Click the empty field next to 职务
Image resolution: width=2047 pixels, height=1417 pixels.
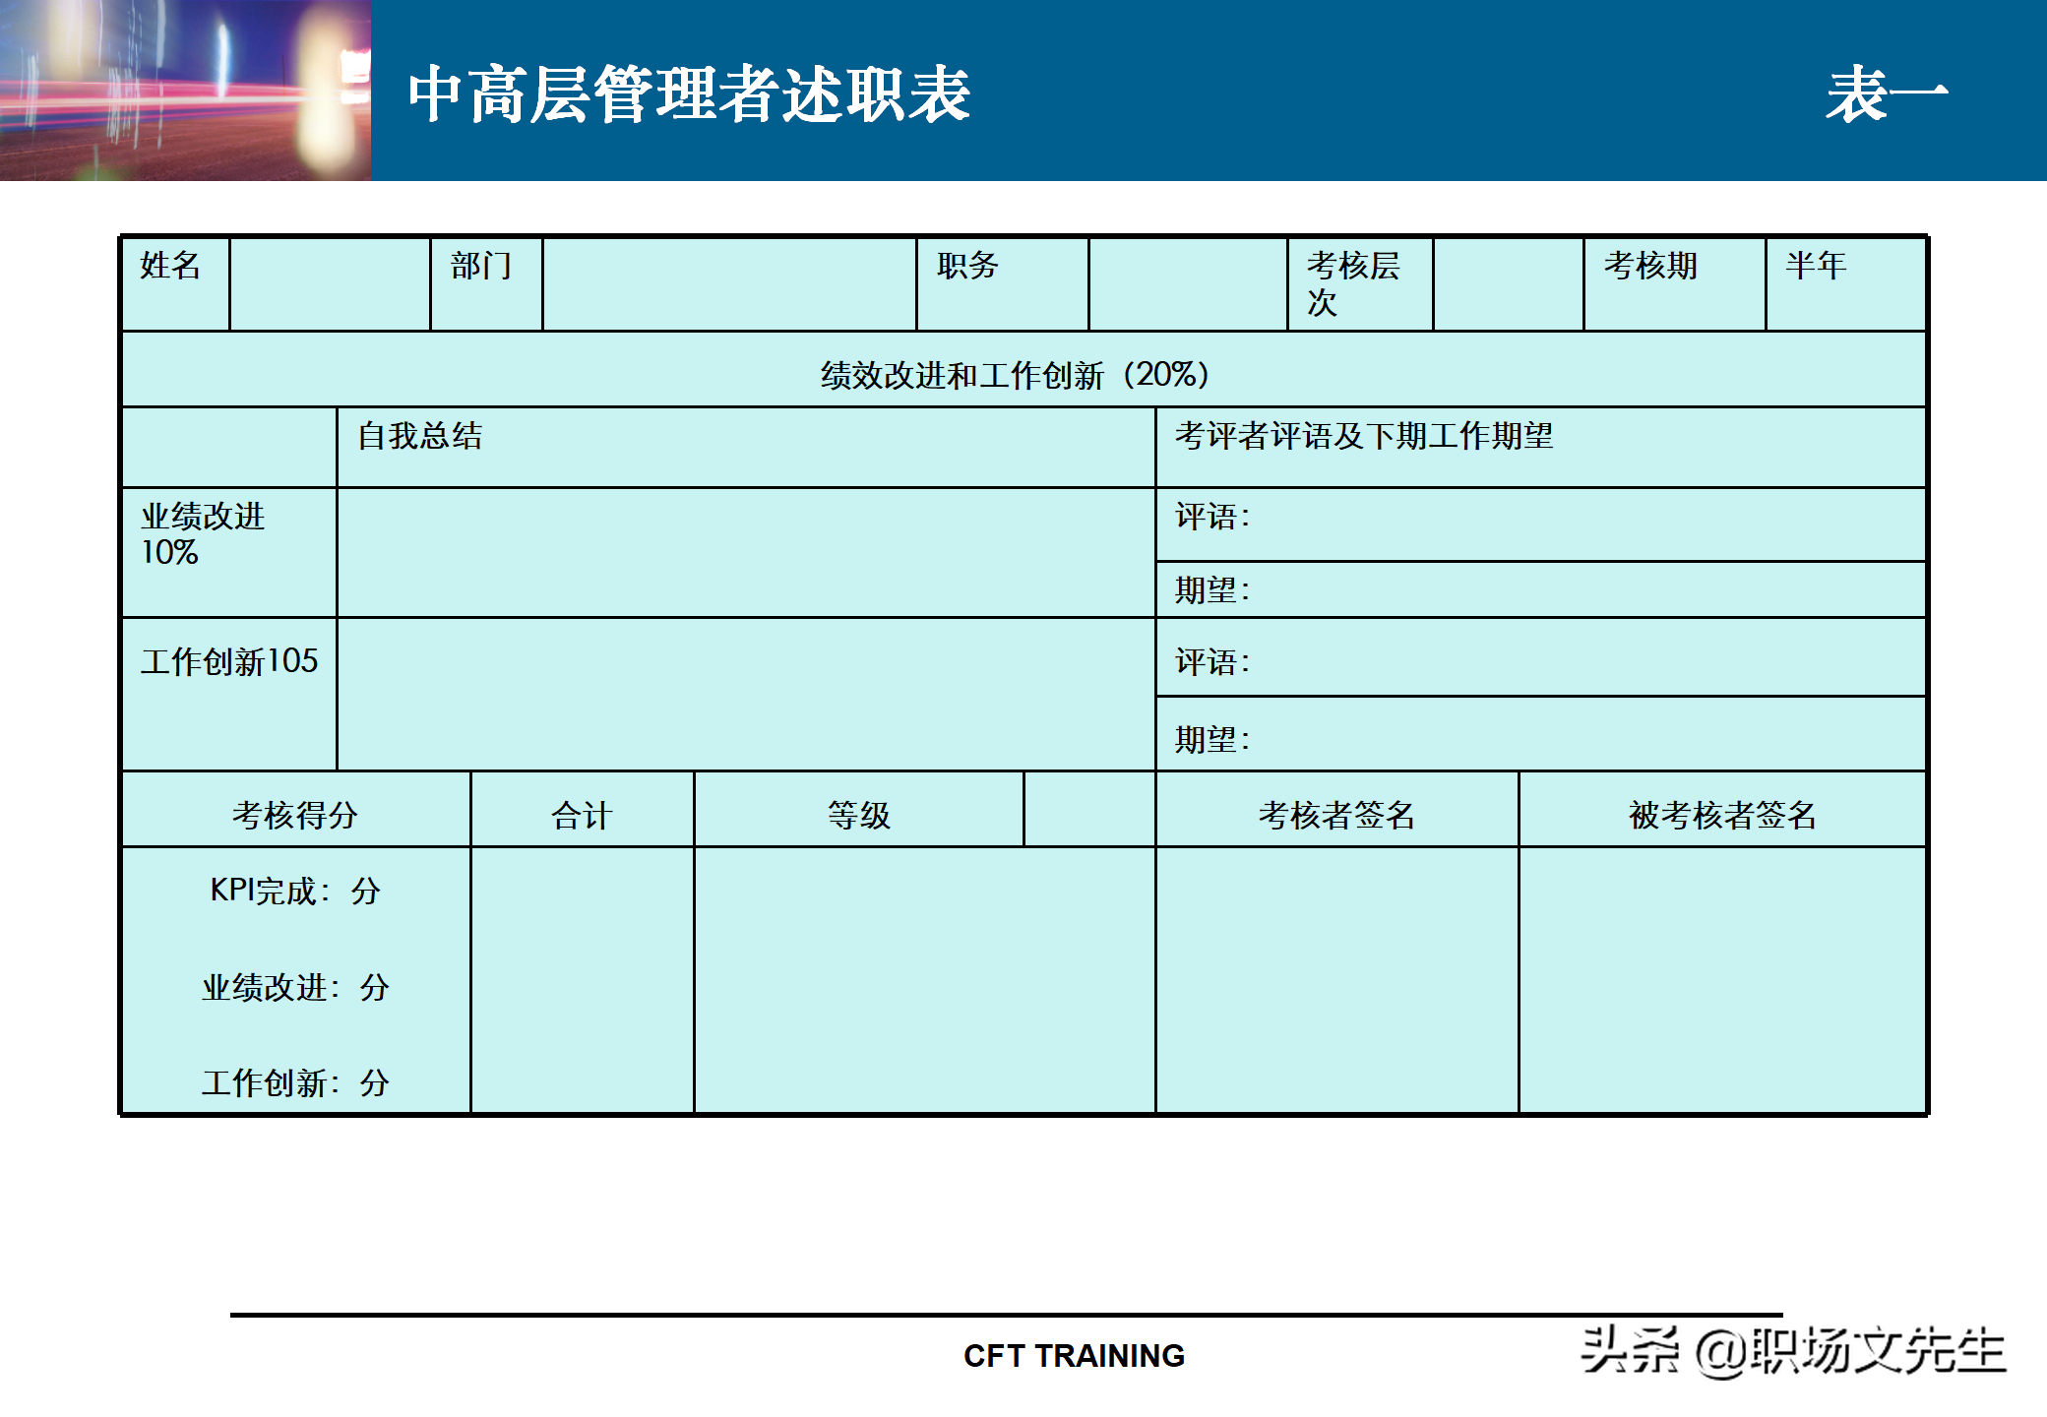[1187, 284]
